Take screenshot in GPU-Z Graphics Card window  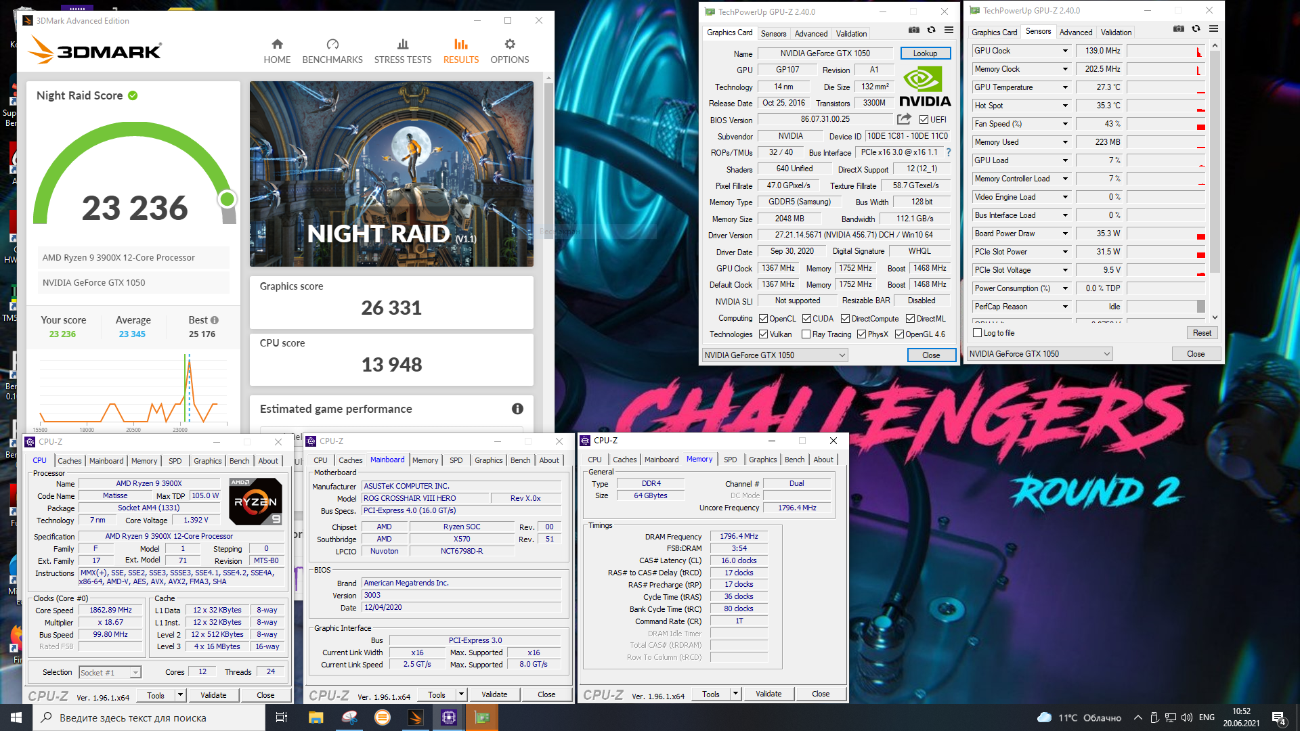(914, 30)
